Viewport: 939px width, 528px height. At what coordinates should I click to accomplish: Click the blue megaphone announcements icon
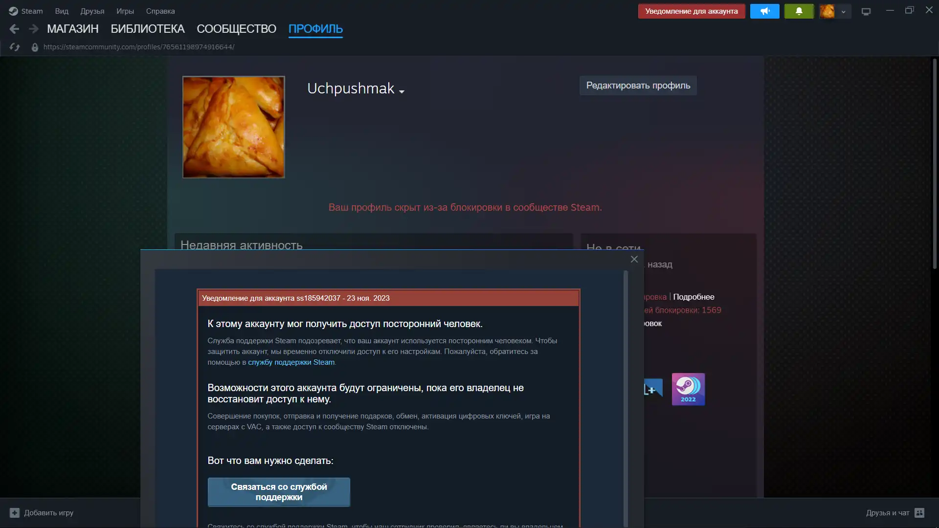coord(765,11)
